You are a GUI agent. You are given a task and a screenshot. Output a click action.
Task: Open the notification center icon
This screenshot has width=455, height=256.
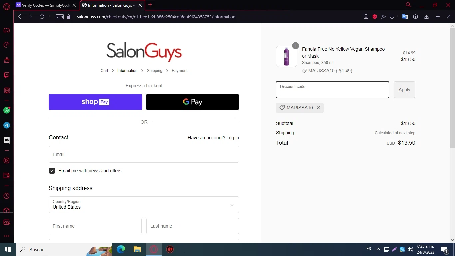[445, 249]
